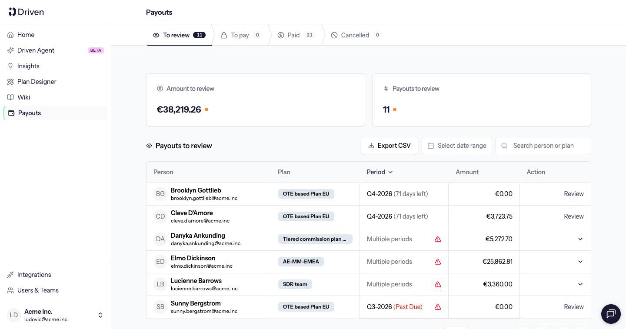Screen dimensions: 626x329
Task: Open the chat support bubble
Action: 611,313
